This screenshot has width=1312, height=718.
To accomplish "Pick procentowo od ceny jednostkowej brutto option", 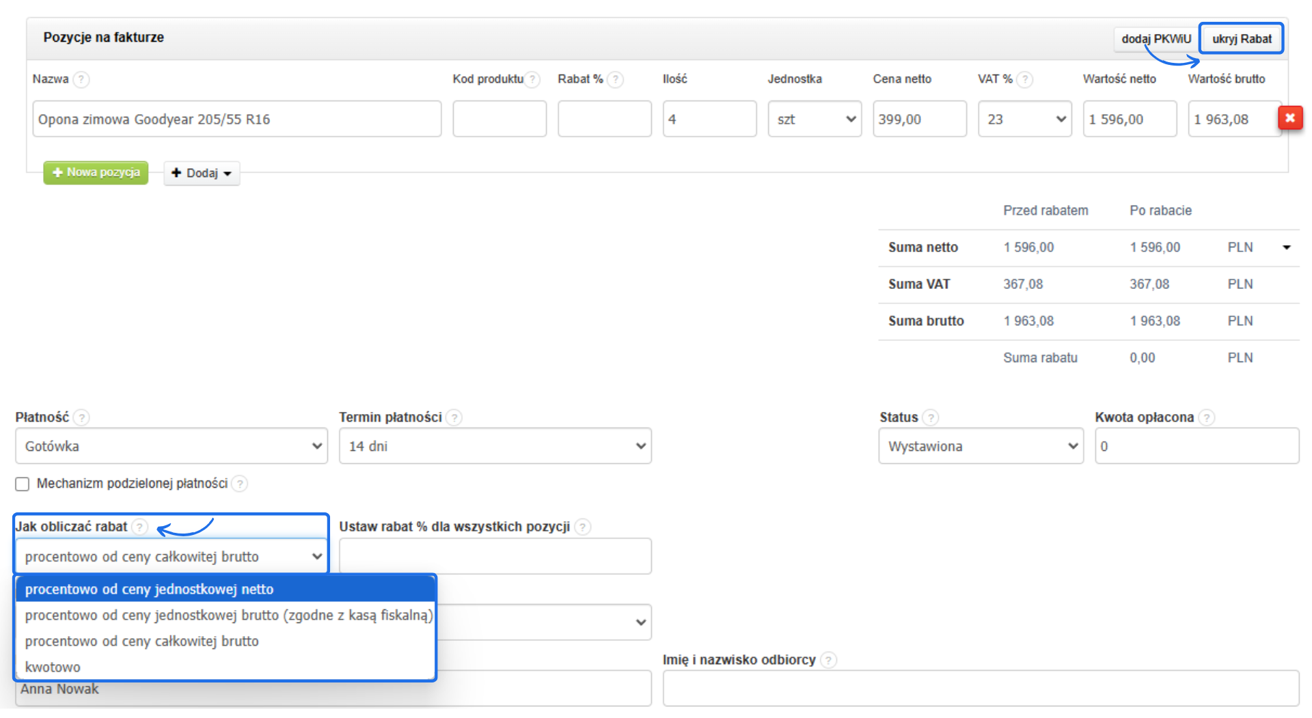I will pos(228,615).
